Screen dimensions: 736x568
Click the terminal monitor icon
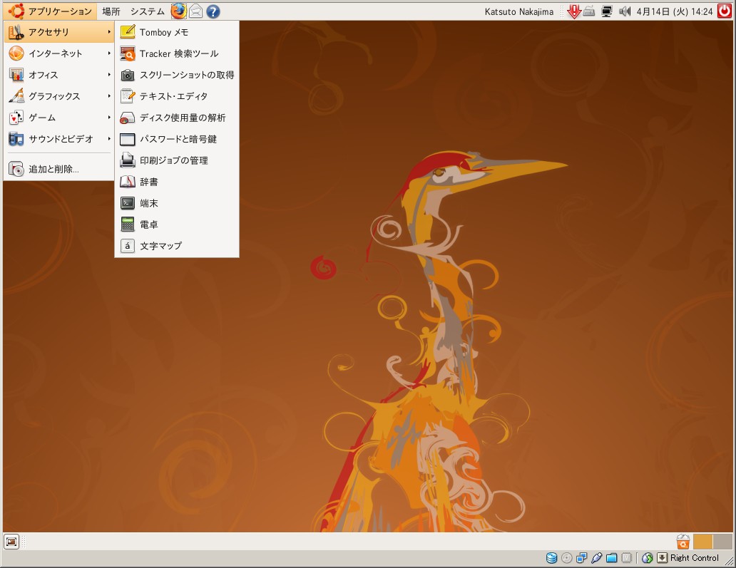tap(127, 203)
